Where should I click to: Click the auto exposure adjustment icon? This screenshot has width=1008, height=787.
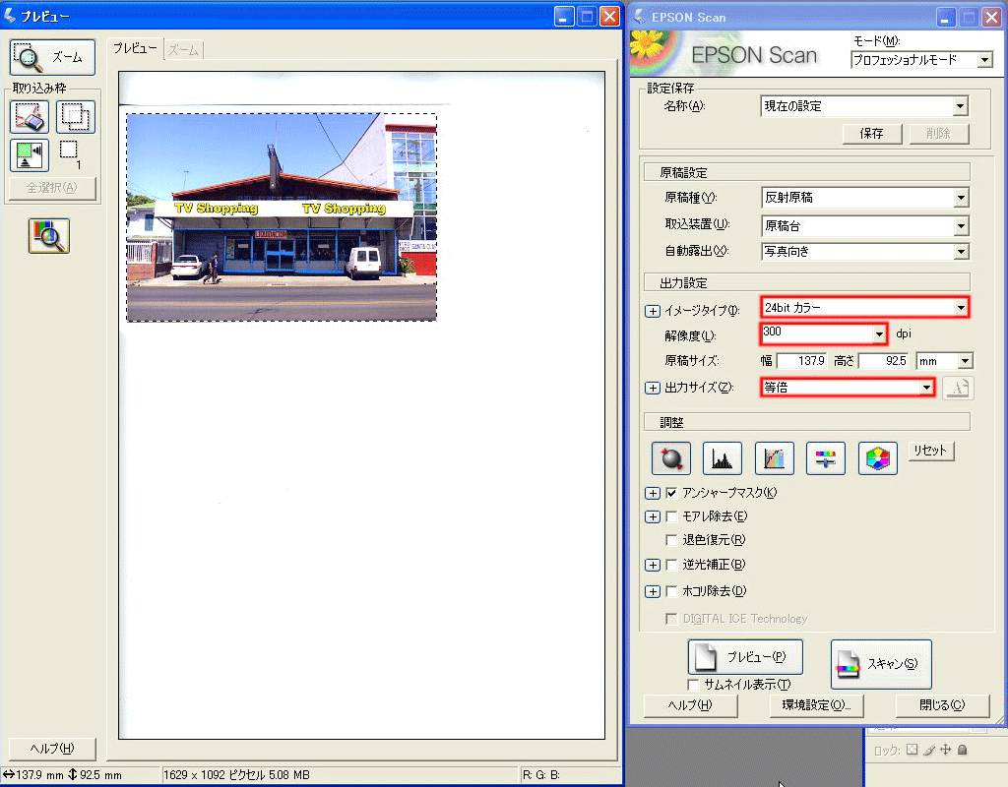[671, 458]
